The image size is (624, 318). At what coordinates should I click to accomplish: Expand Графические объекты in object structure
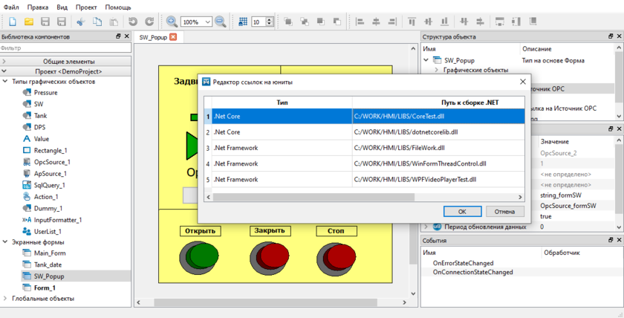point(437,70)
